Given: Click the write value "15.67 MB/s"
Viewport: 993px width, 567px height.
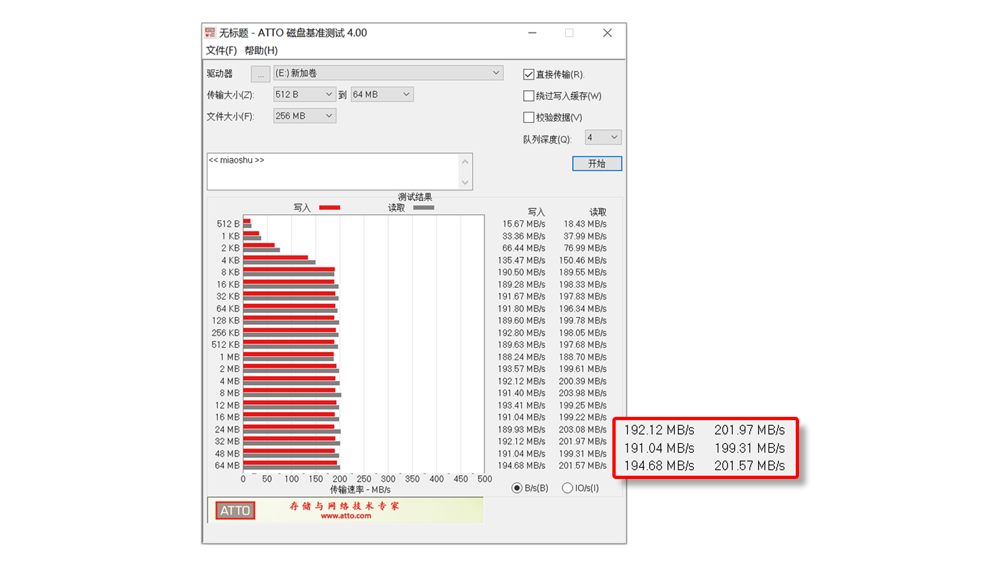Looking at the screenshot, I should [x=524, y=224].
